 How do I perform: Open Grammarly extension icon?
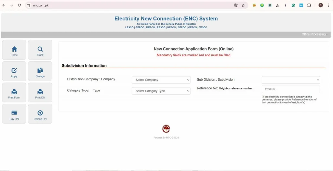(293, 5)
